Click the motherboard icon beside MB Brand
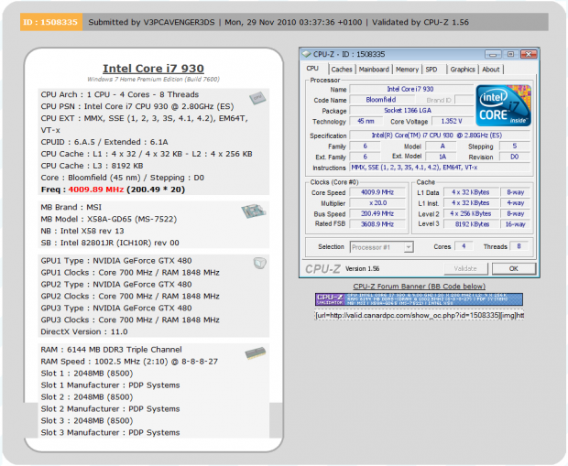This screenshot has width=568, height=466. (x=254, y=211)
